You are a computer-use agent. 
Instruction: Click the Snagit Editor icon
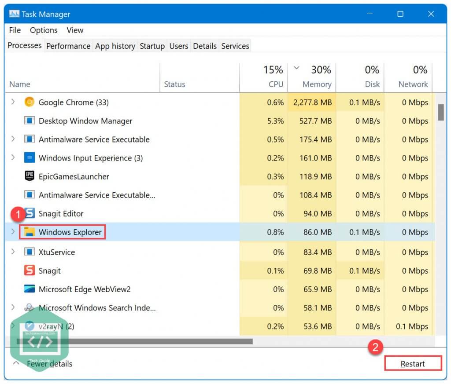point(29,213)
